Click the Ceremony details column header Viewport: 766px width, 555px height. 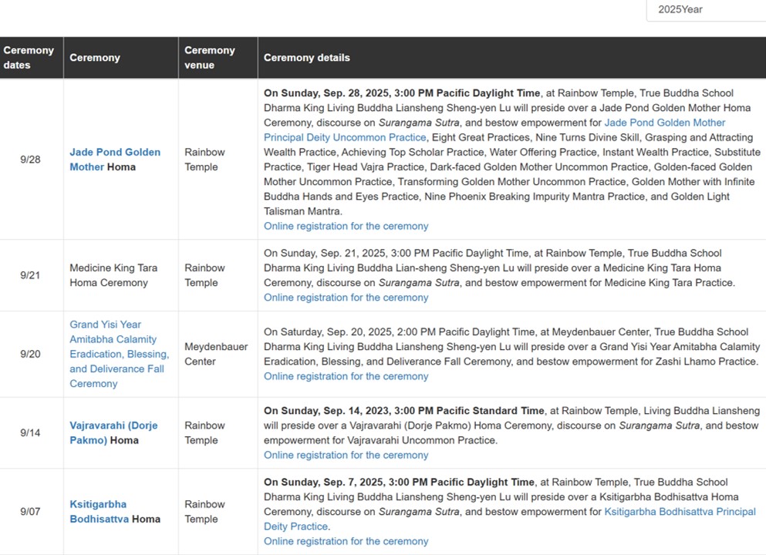click(x=512, y=58)
